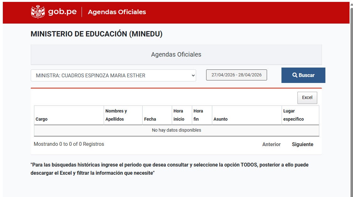Open Agendas Oficiales in the red header
This screenshot has height=197, width=353.
(117, 12)
